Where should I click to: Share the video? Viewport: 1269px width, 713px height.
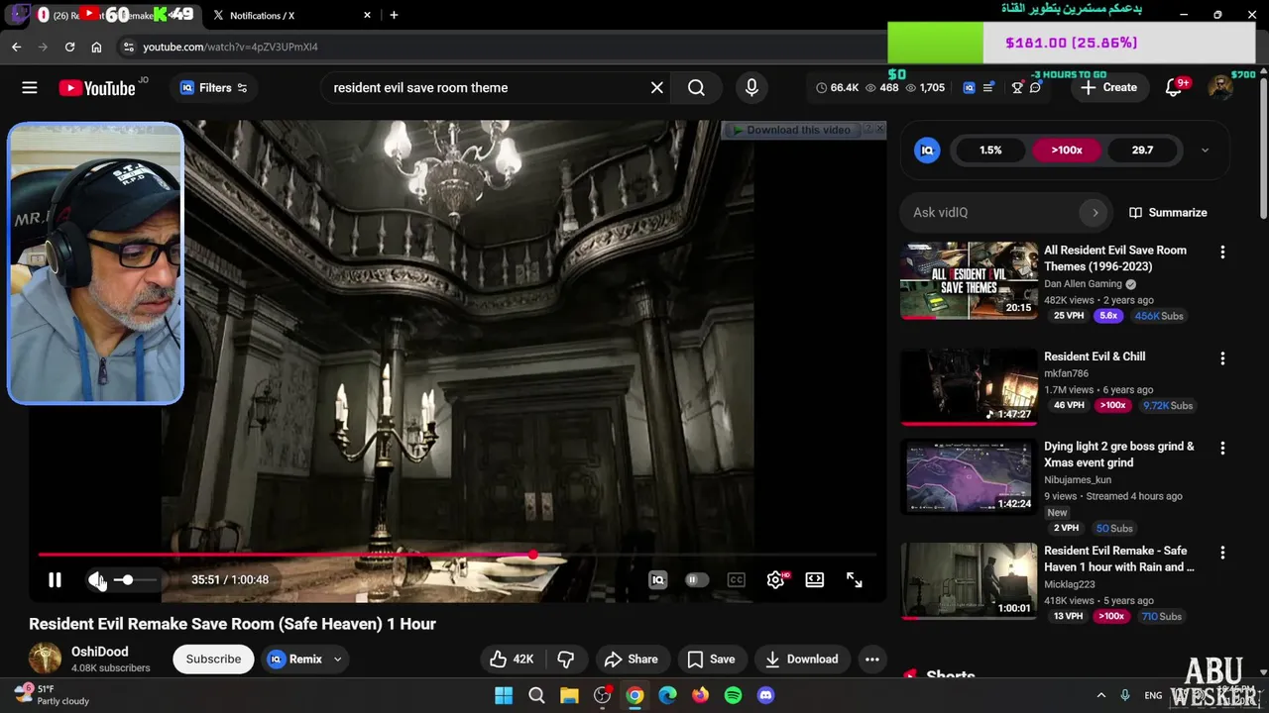[x=631, y=659]
